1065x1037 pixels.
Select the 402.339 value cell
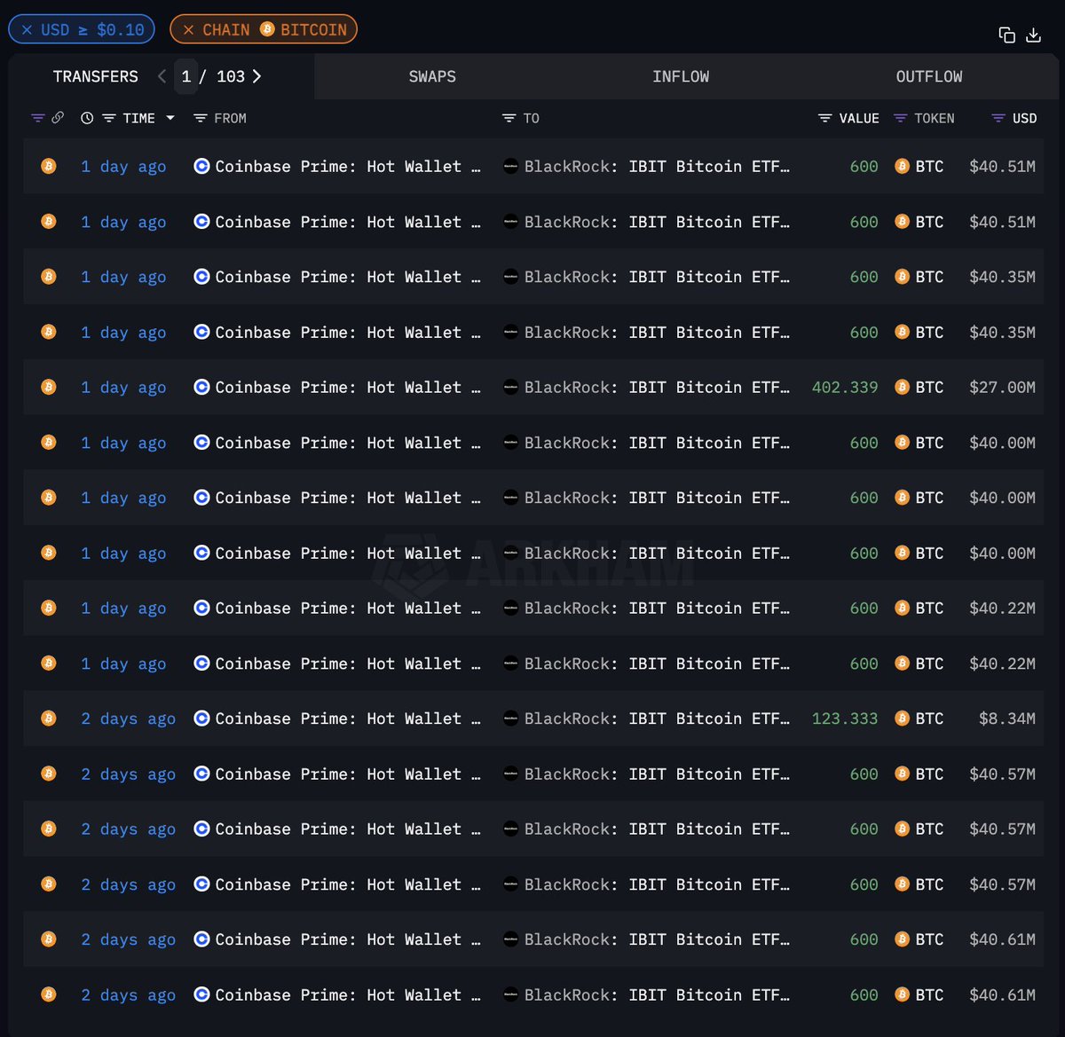tap(845, 388)
